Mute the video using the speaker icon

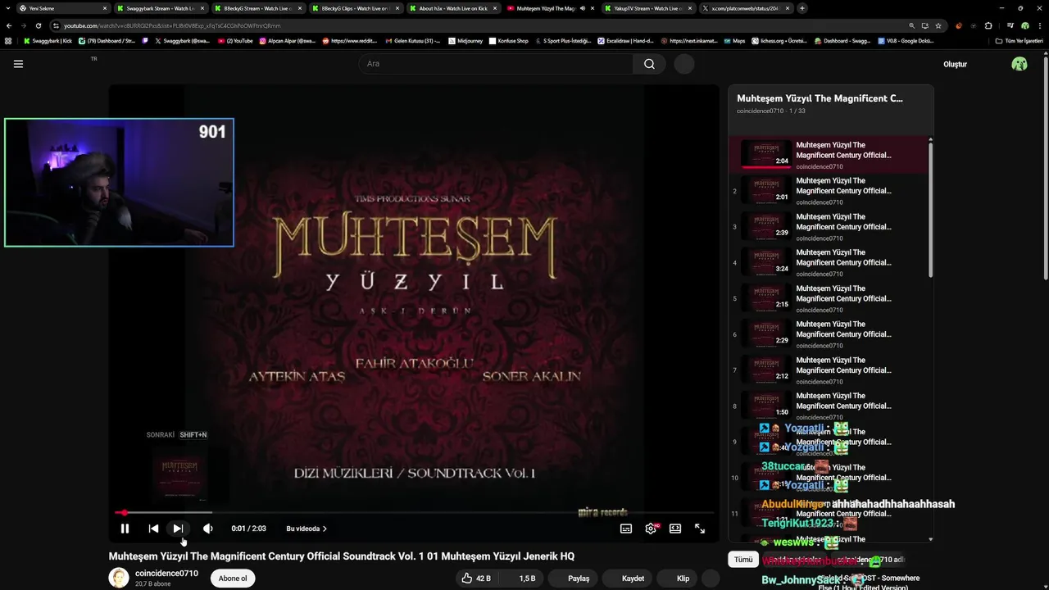pos(207,529)
